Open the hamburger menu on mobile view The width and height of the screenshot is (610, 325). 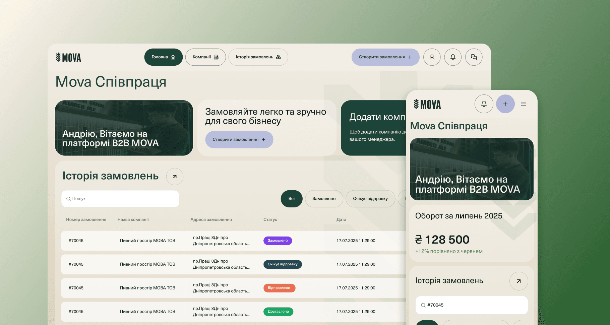(524, 104)
